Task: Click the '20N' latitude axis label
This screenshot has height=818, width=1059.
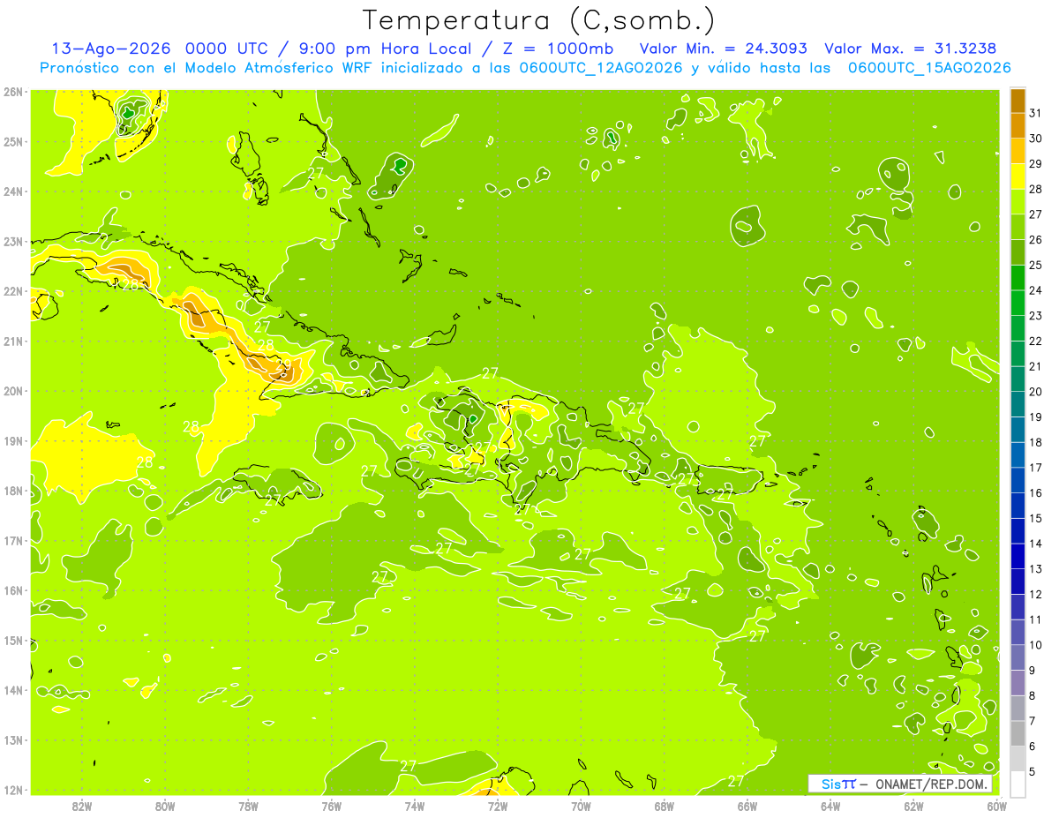Action: (12, 391)
